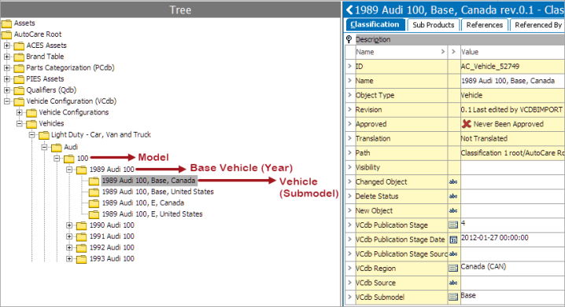Click the list icon beside VCdb Submodel

tap(453, 297)
